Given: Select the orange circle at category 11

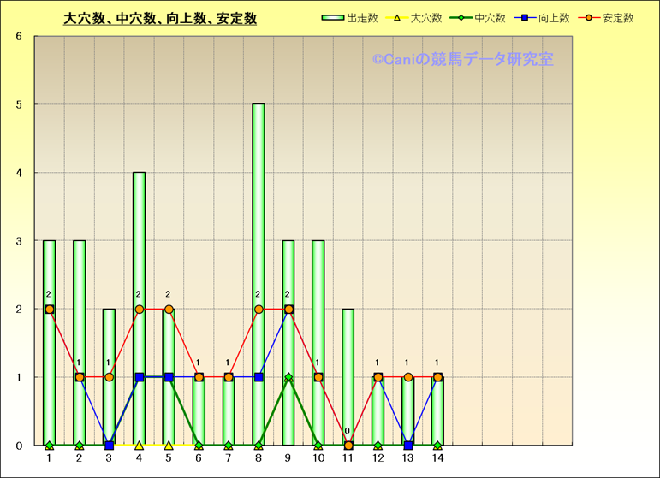Looking at the screenshot, I should [x=348, y=446].
